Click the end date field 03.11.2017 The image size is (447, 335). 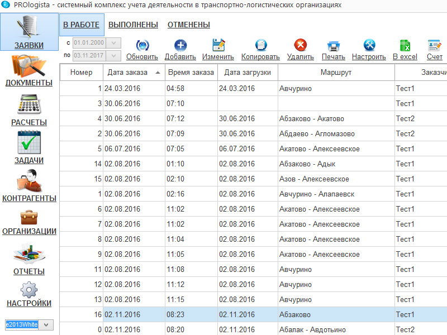89,55
